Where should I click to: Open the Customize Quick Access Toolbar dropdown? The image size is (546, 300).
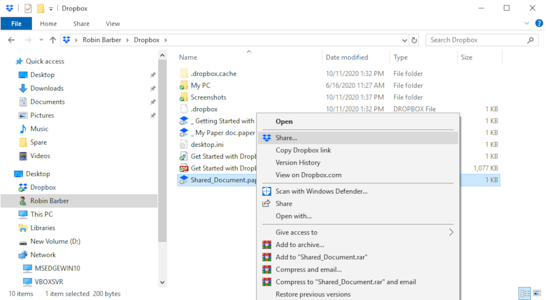(51, 9)
